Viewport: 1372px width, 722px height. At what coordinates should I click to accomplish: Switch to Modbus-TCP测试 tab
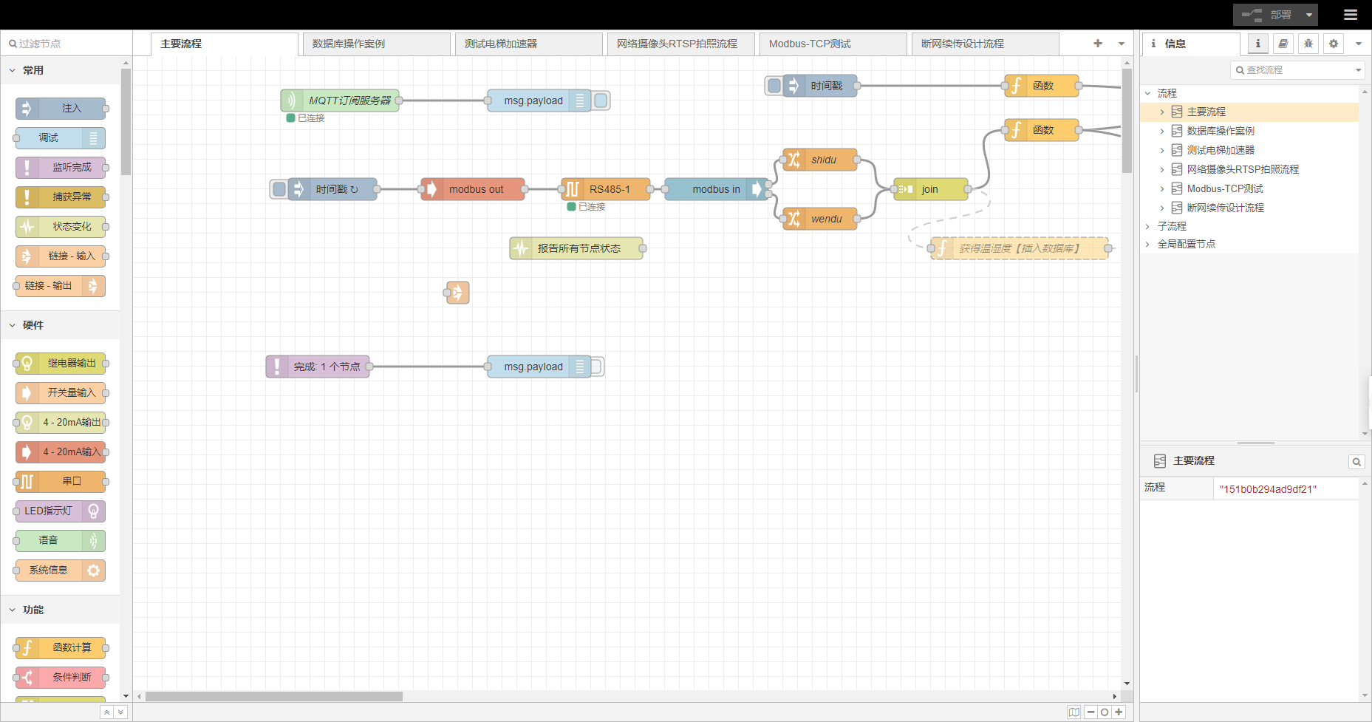coord(833,44)
